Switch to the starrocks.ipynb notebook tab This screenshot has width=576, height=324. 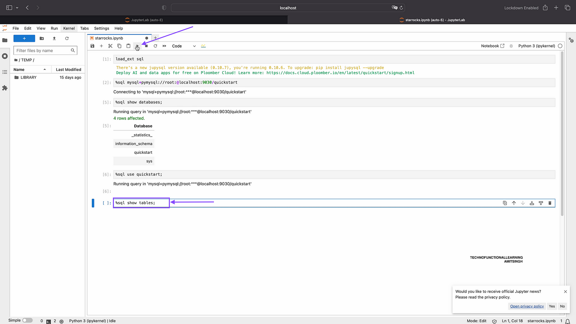[109, 38]
